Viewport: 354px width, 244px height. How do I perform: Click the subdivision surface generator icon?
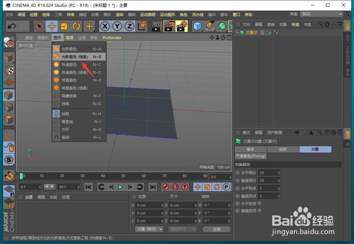[222, 26]
